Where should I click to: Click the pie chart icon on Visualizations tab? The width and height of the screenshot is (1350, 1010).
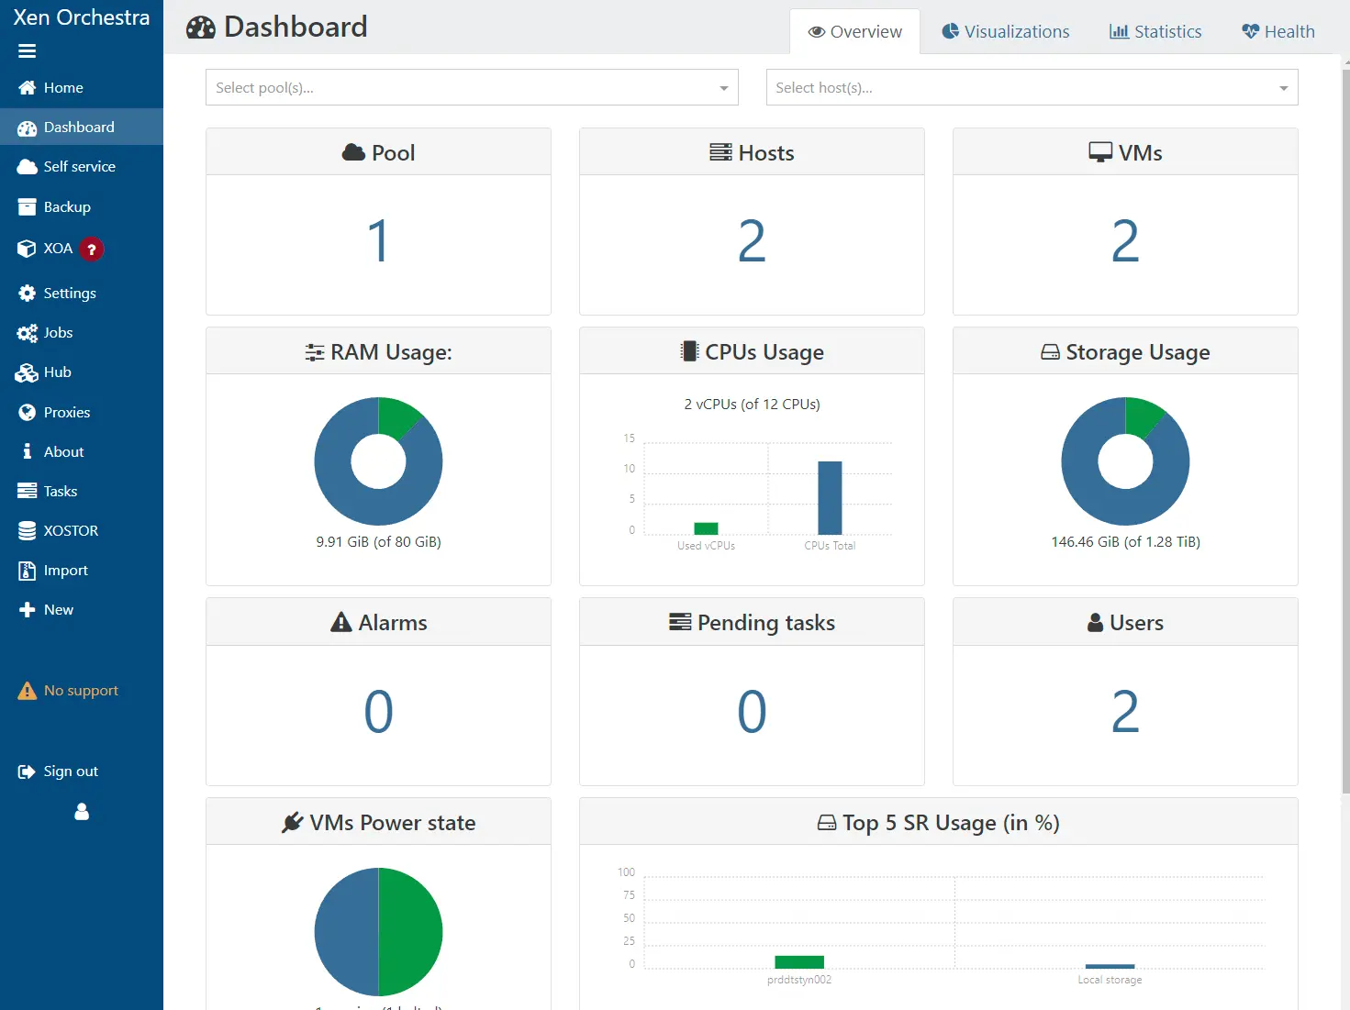[x=951, y=31]
